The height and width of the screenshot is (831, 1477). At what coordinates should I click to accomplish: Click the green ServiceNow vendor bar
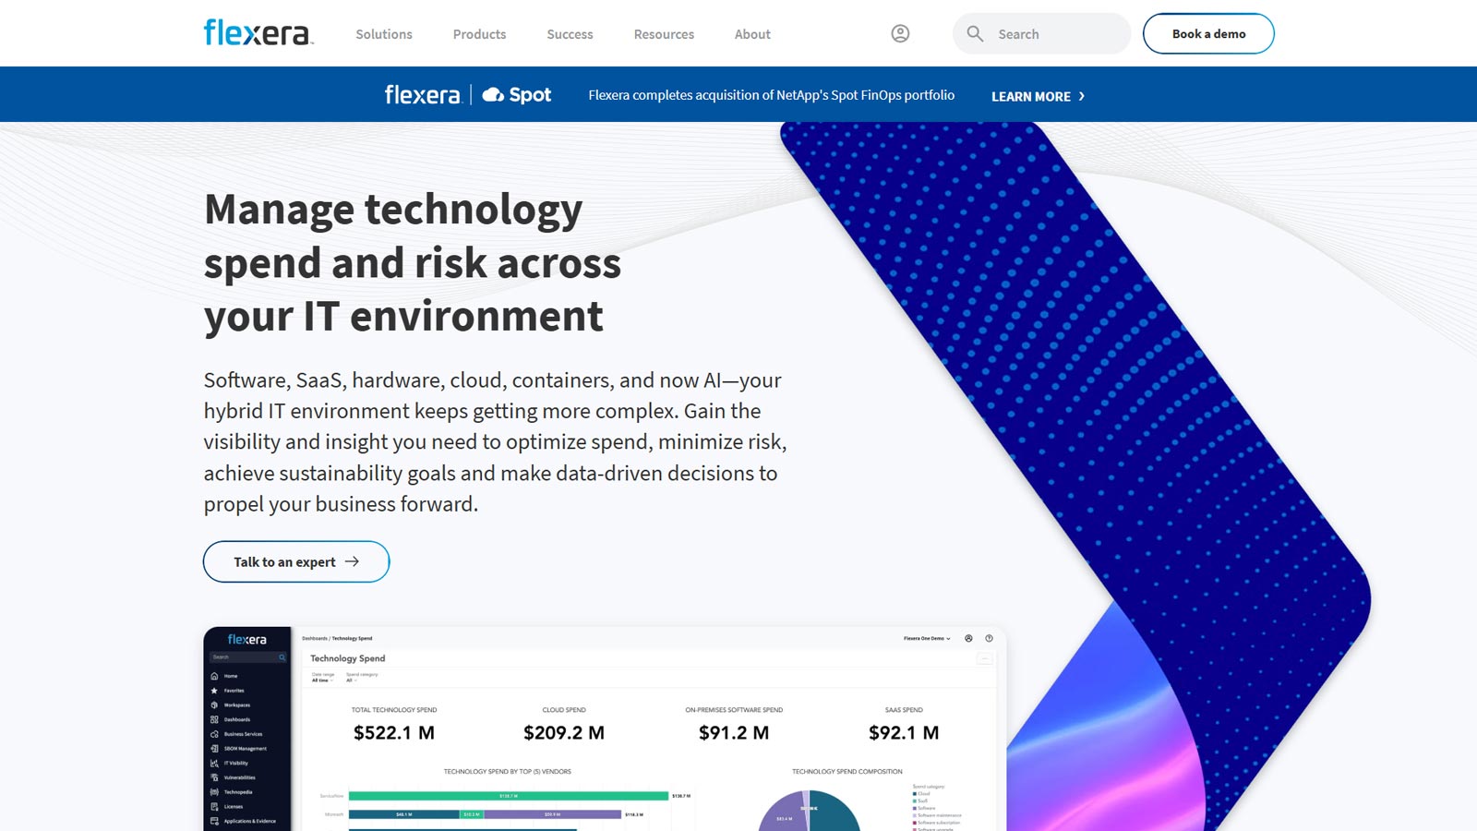(x=509, y=795)
